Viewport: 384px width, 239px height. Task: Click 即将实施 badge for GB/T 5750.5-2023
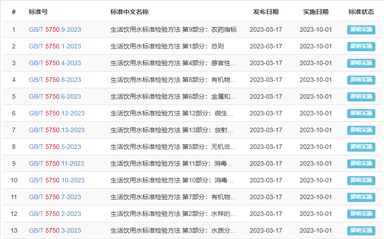pyautogui.click(x=361, y=147)
